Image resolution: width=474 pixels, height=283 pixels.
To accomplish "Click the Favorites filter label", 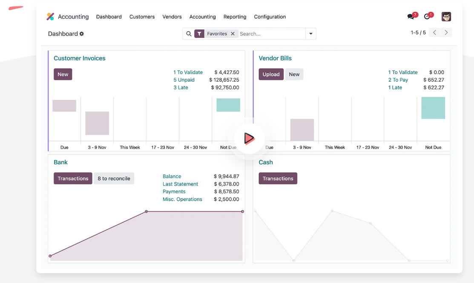I will click(x=217, y=34).
